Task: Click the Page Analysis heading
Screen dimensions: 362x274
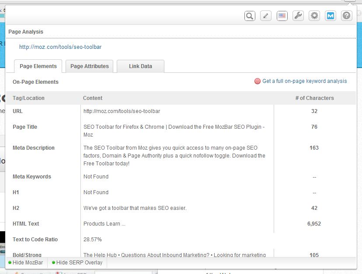Action: [26, 31]
